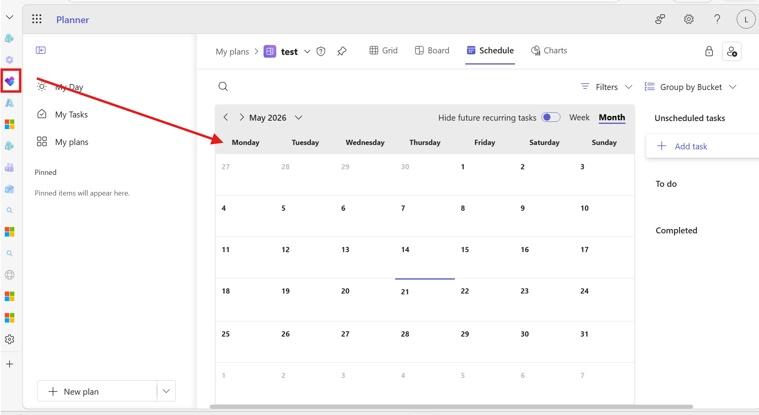Viewport: 759px width, 415px height.
Task: Select the May 21 calendar cell
Action: (425, 300)
